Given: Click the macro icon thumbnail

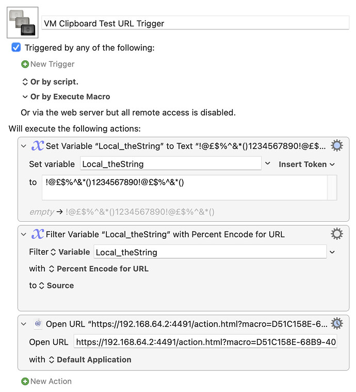Looking at the screenshot, I should (x=23, y=23).
